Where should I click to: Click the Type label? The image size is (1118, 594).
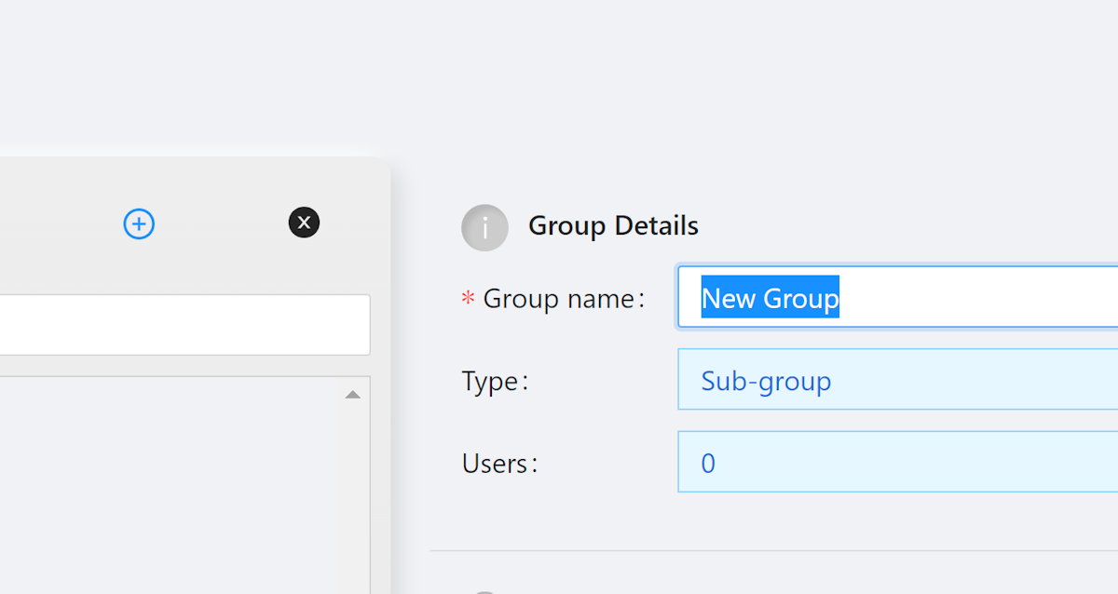pos(495,382)
